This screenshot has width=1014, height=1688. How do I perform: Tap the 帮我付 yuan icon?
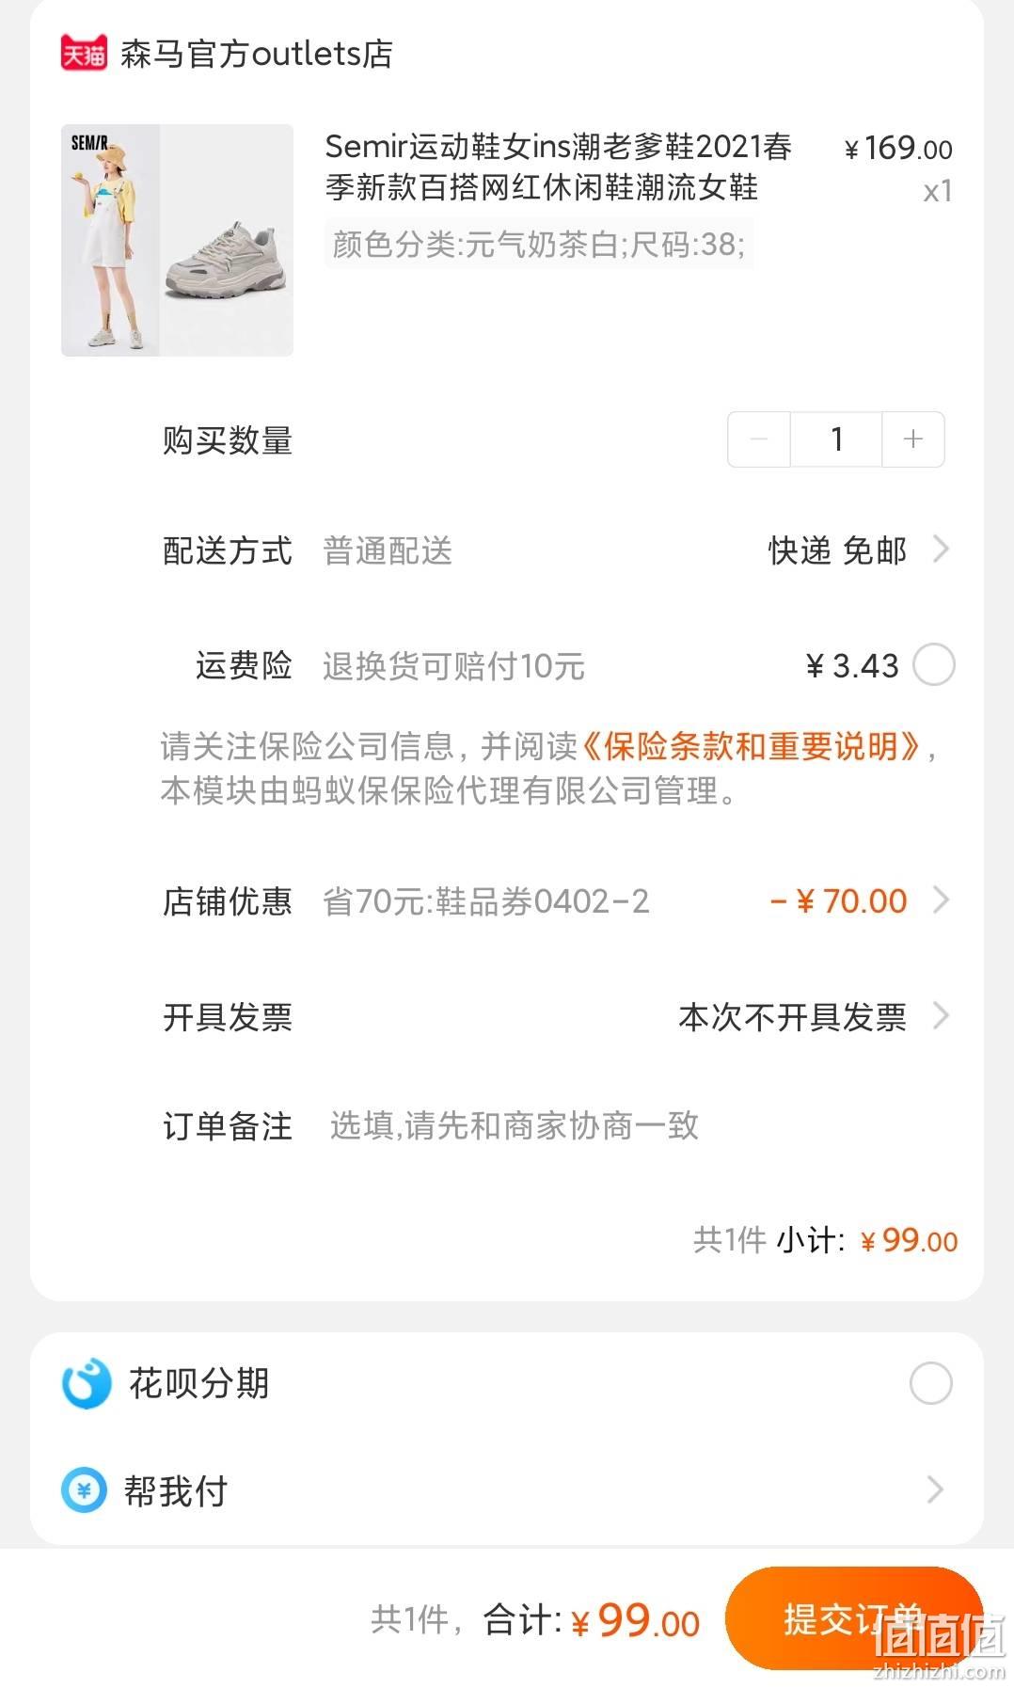(84, 1490)
